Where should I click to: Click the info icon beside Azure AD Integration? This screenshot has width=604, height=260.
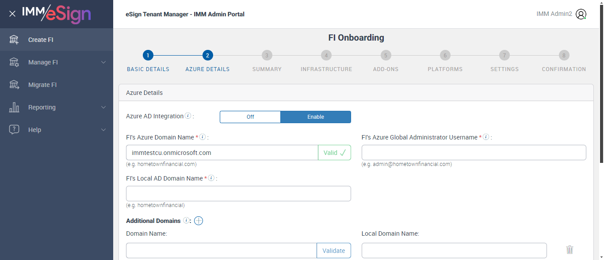click(188, 116)
